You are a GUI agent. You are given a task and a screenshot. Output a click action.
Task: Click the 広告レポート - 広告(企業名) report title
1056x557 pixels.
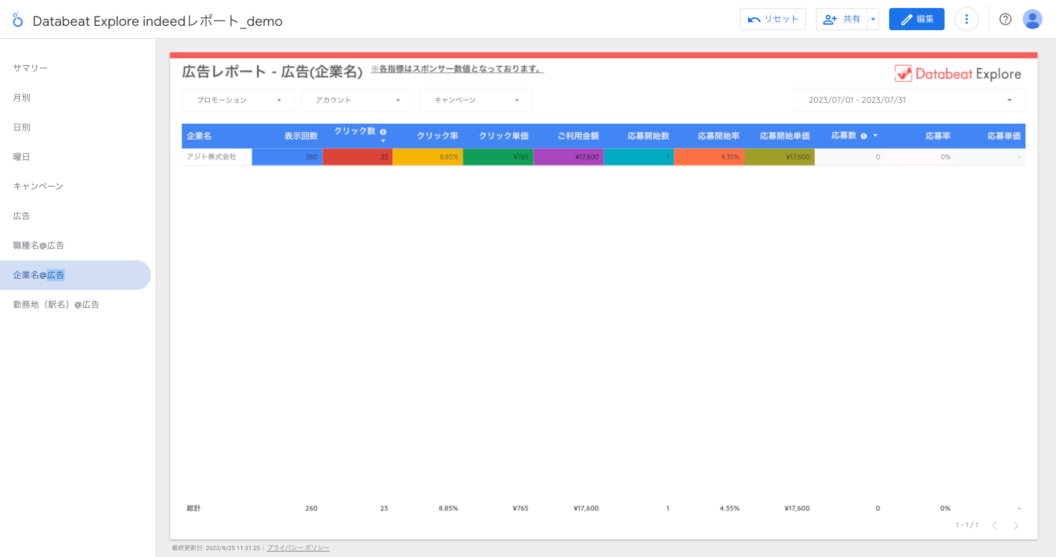click(x=273, y=72)
